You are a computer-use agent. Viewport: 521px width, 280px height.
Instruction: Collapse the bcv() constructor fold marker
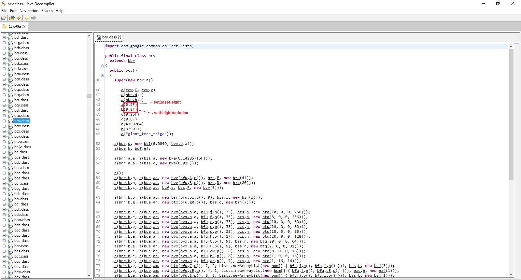point(102,76)
